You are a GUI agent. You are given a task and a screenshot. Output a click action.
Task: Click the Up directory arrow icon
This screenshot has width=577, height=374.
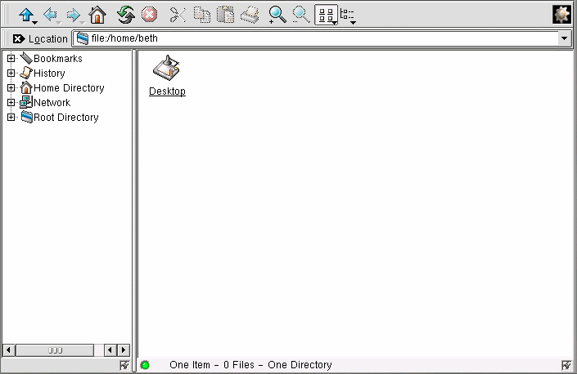[26, 14]
